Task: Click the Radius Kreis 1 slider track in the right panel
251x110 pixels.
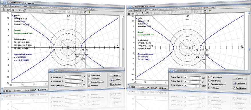Action: pyautogui.click(x=193, y=78)
